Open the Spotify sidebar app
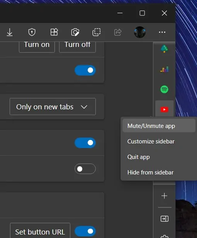The width and height of the screenshot is (197, 238). 164,89
